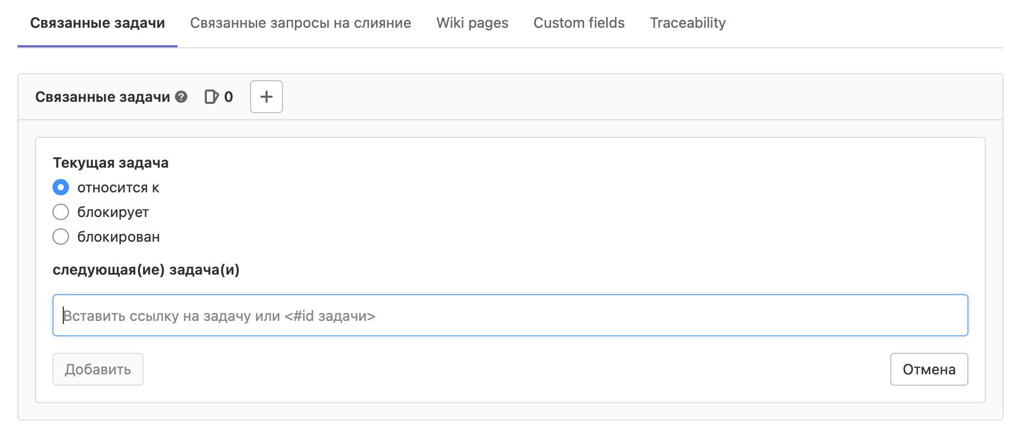Select the "относится к" radio button
This screenshot has width=1024, height=433.
click(x=61, y=188)
